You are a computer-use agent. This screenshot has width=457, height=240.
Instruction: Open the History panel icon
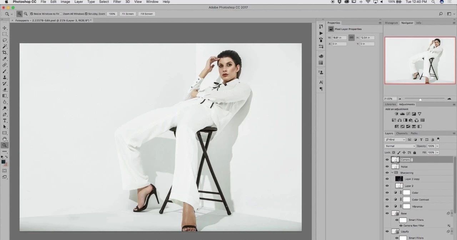[321, 27]
